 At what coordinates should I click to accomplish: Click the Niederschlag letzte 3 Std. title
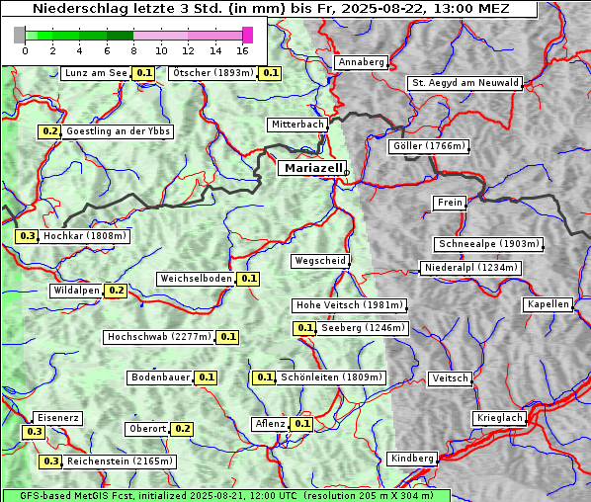pos(270,9)
